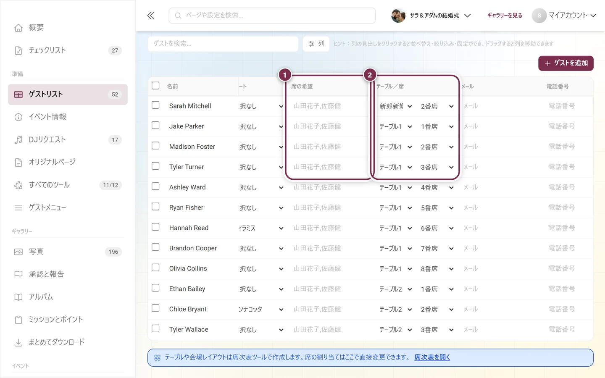Click the ミッションとポイント clipboard icon
The height and width of the screenshot is (378, 605).
(18, 320)
